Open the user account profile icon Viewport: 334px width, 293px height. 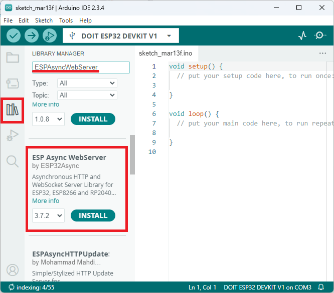click(x=13, y=270)
